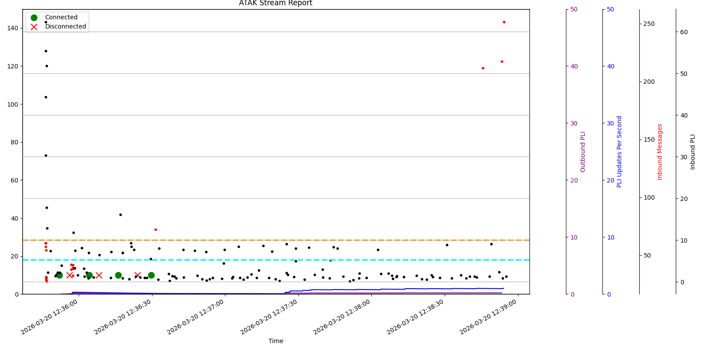This screenshot has height=351, width=703.
Task: Click the red "Inbound Messages" axis label
Action: 660,152
